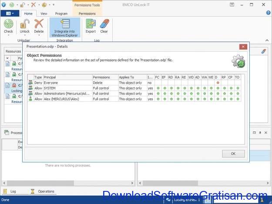Screen dimensions: 272x204
Task: Open the blue application menu button
Action: tap(10, 14)
